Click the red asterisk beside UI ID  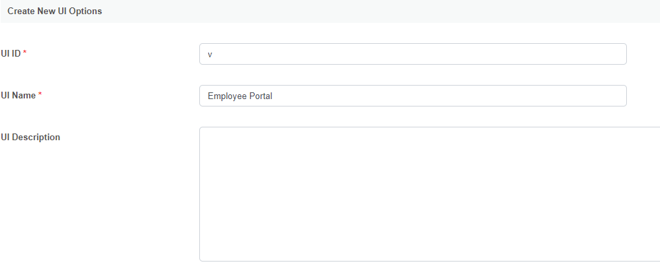pyautogui.click(x=25, y=54)
